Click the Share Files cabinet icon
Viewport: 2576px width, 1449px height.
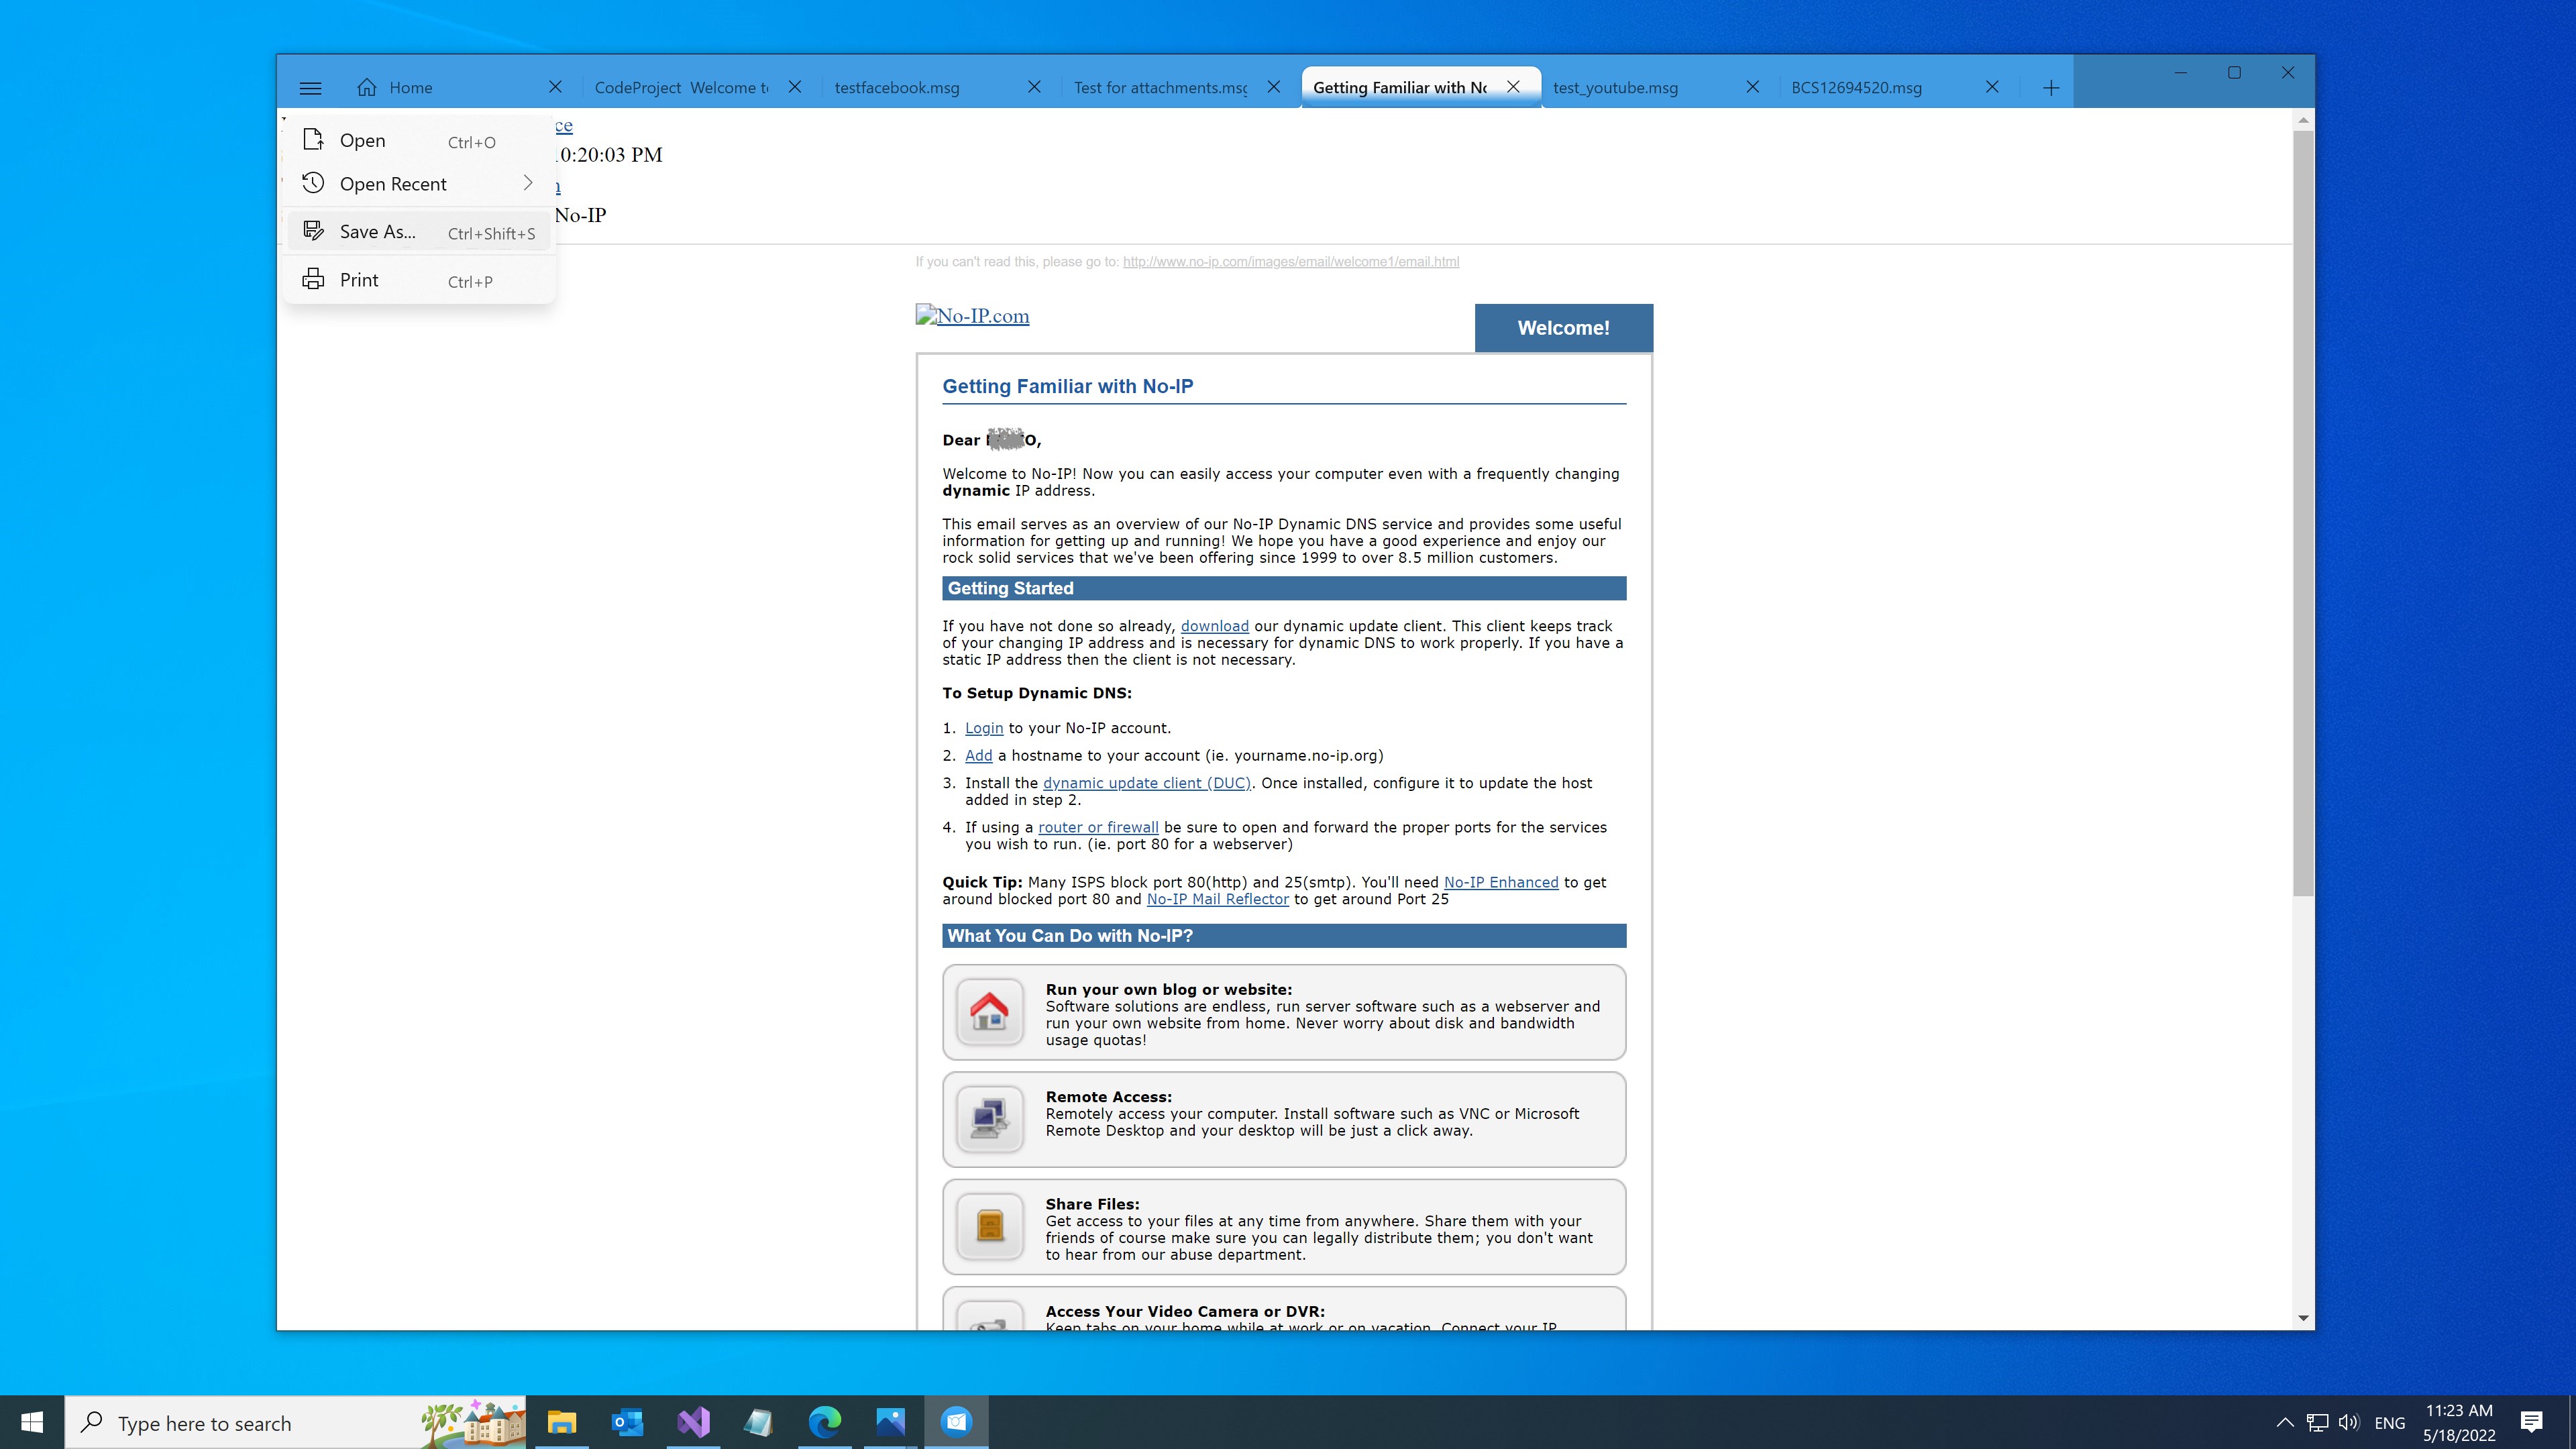[989, 1226]
